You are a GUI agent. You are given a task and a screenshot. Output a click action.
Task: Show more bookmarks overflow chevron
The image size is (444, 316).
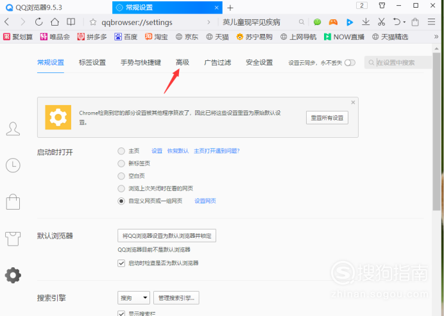tap(436, 37)
